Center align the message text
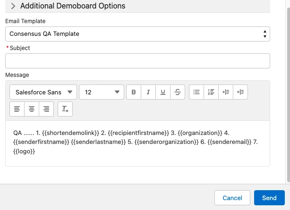 [32, 109]
